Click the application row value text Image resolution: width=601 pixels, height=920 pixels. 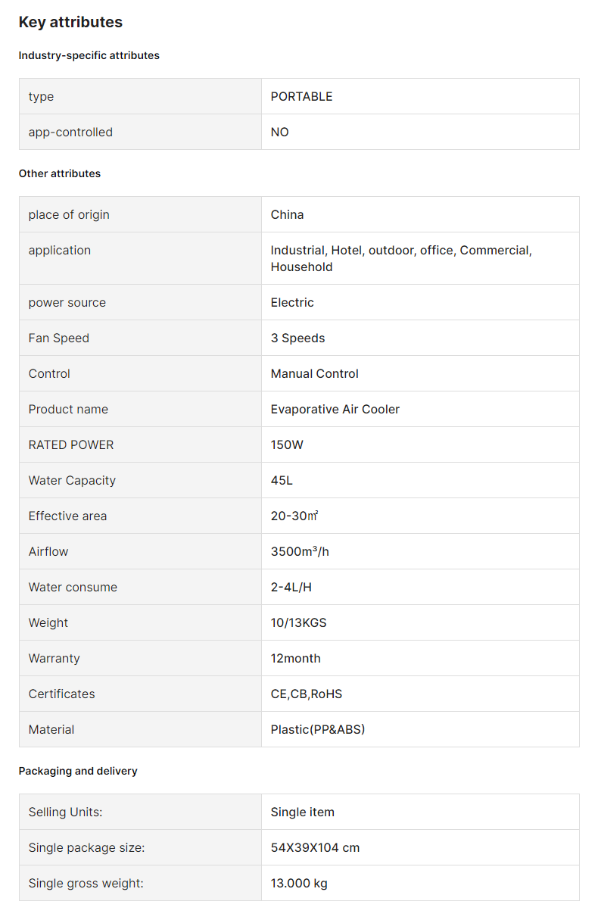tap(401, 258)
